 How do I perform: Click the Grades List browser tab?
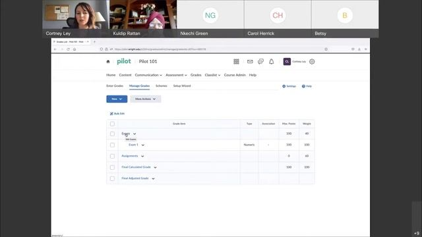71,42
